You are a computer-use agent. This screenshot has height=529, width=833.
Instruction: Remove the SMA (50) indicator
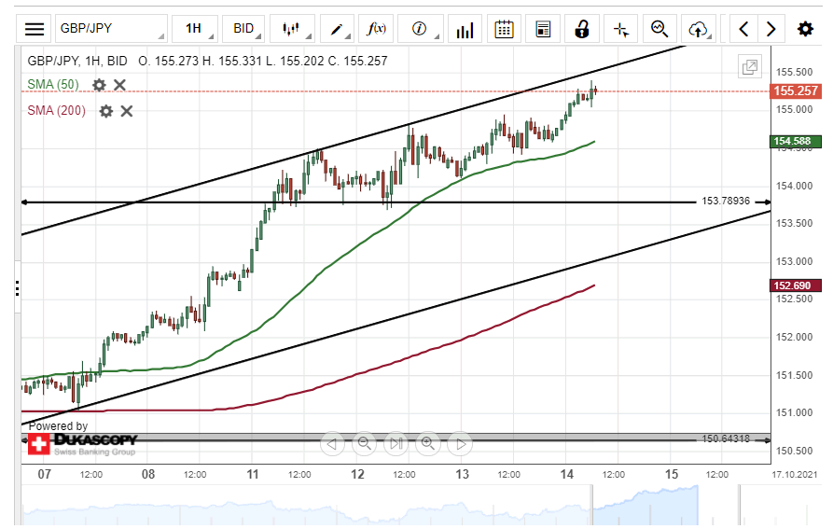[x=120, y=85]
